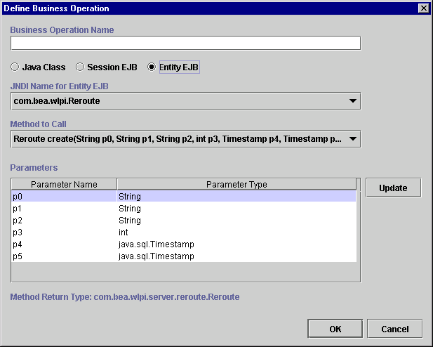Select parameter row p0
Viewport: 433px width, 347px height.
pyautogui.click(x=184, y=196)
